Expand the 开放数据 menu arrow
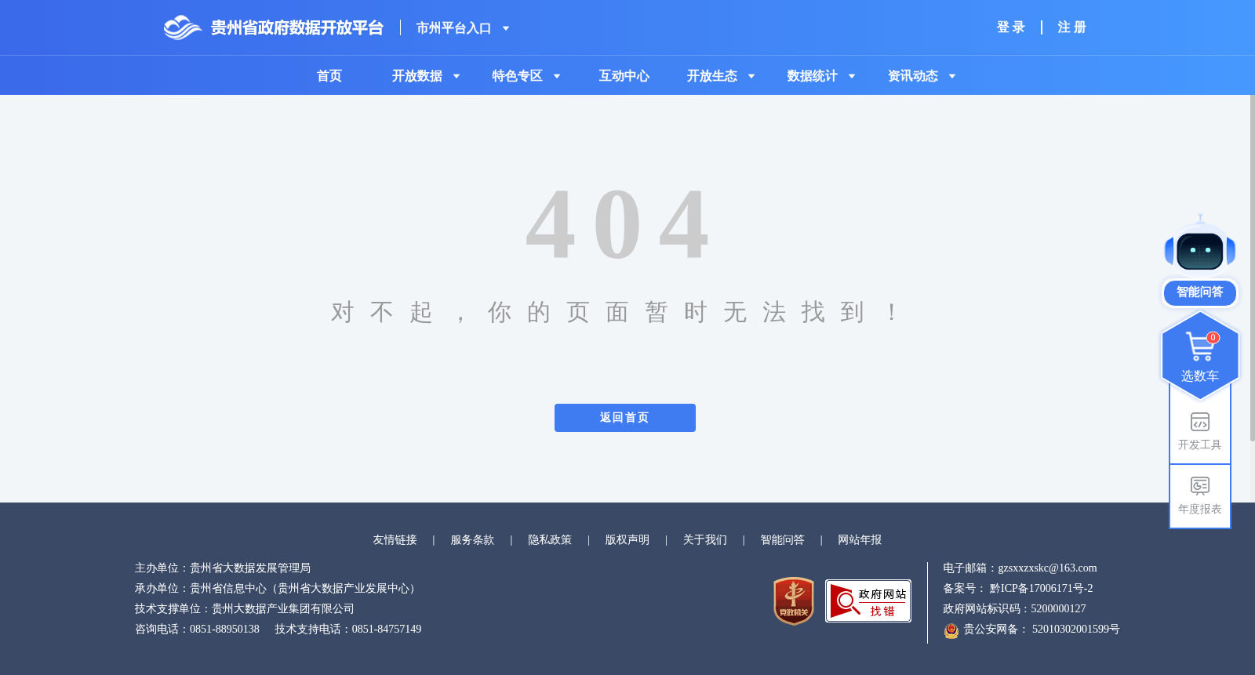 click(x=457, y=76)
